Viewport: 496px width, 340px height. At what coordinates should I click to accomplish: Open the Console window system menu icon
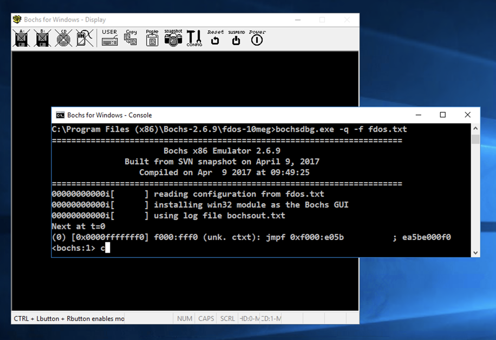coord(60,115)
